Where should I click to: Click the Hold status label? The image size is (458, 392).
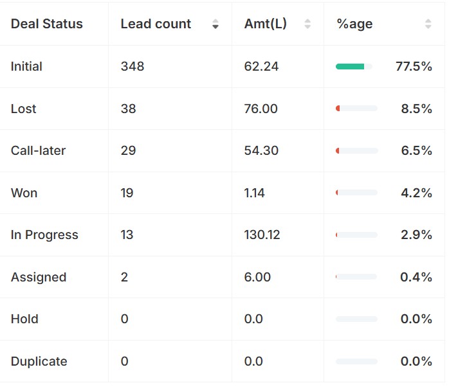coord(24,319)
